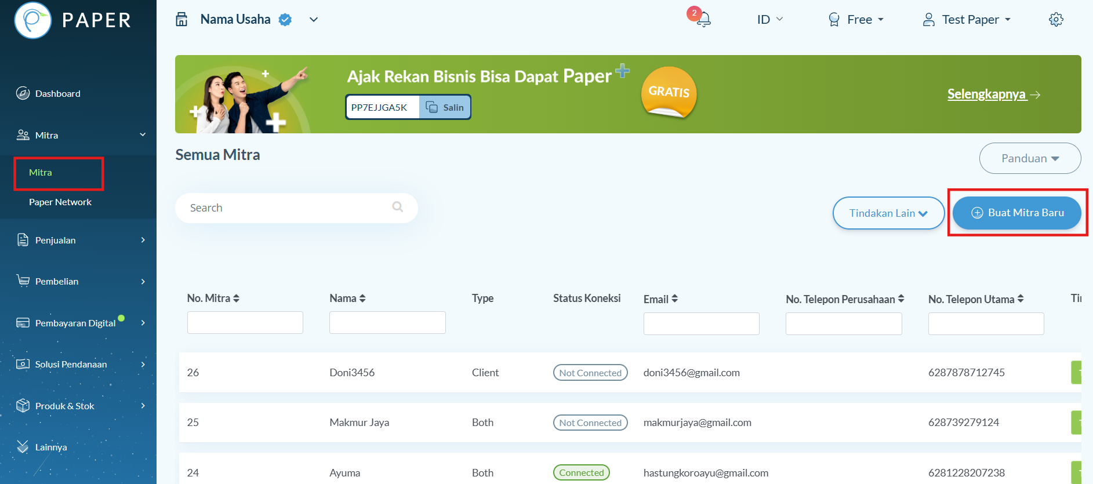Expand the Solusi Pendanaan menu arrow
This screenshot has height=484, width=1093.
[143, 364]
